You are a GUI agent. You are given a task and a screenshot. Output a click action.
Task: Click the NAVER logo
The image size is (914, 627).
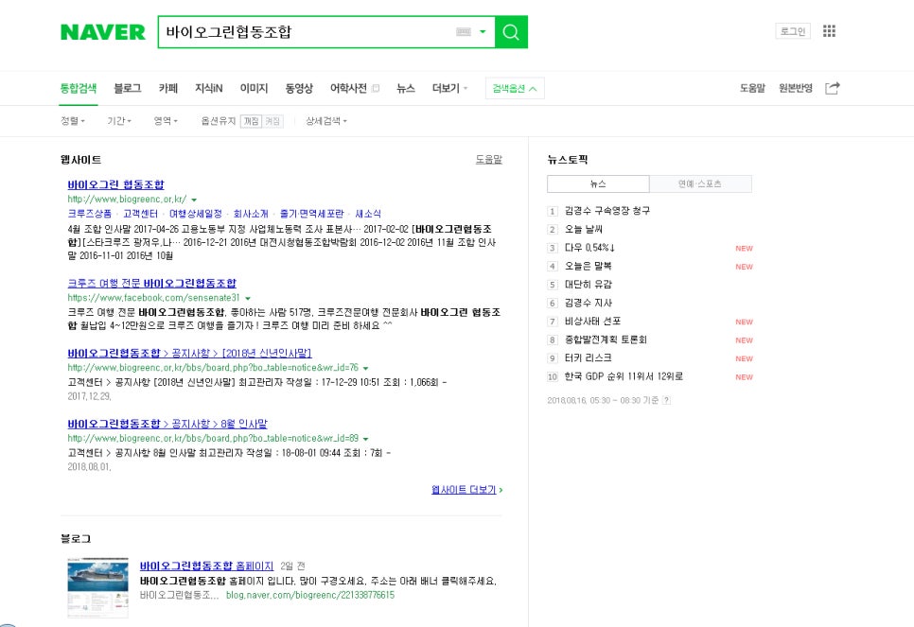[x=102, y=32]
